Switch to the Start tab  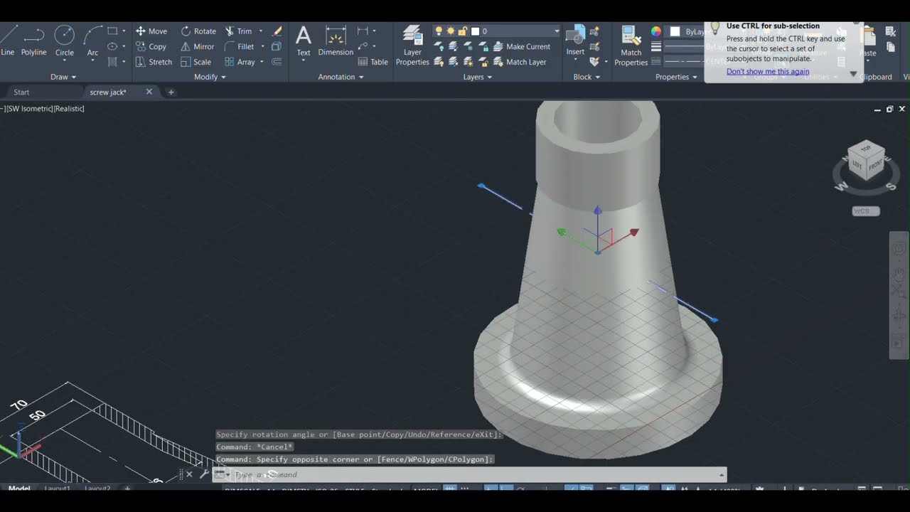point(21,92)
